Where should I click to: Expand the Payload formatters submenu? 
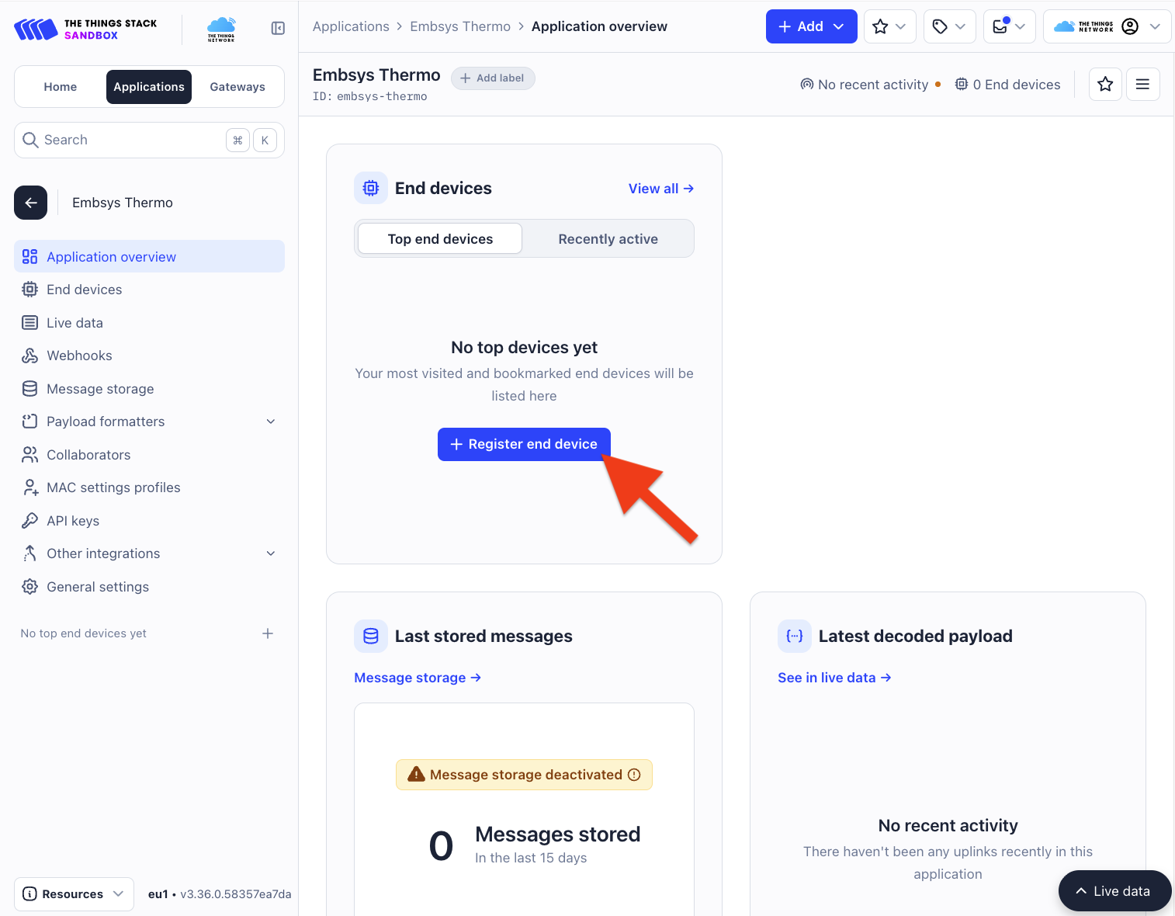[x=271, y=422]
